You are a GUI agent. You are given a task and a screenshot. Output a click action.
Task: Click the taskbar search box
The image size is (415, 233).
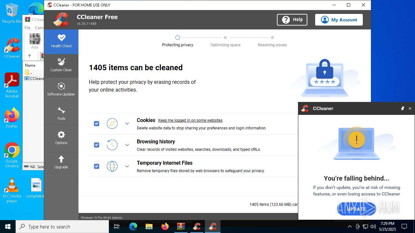pyautogui.click(x=62, y=227)
